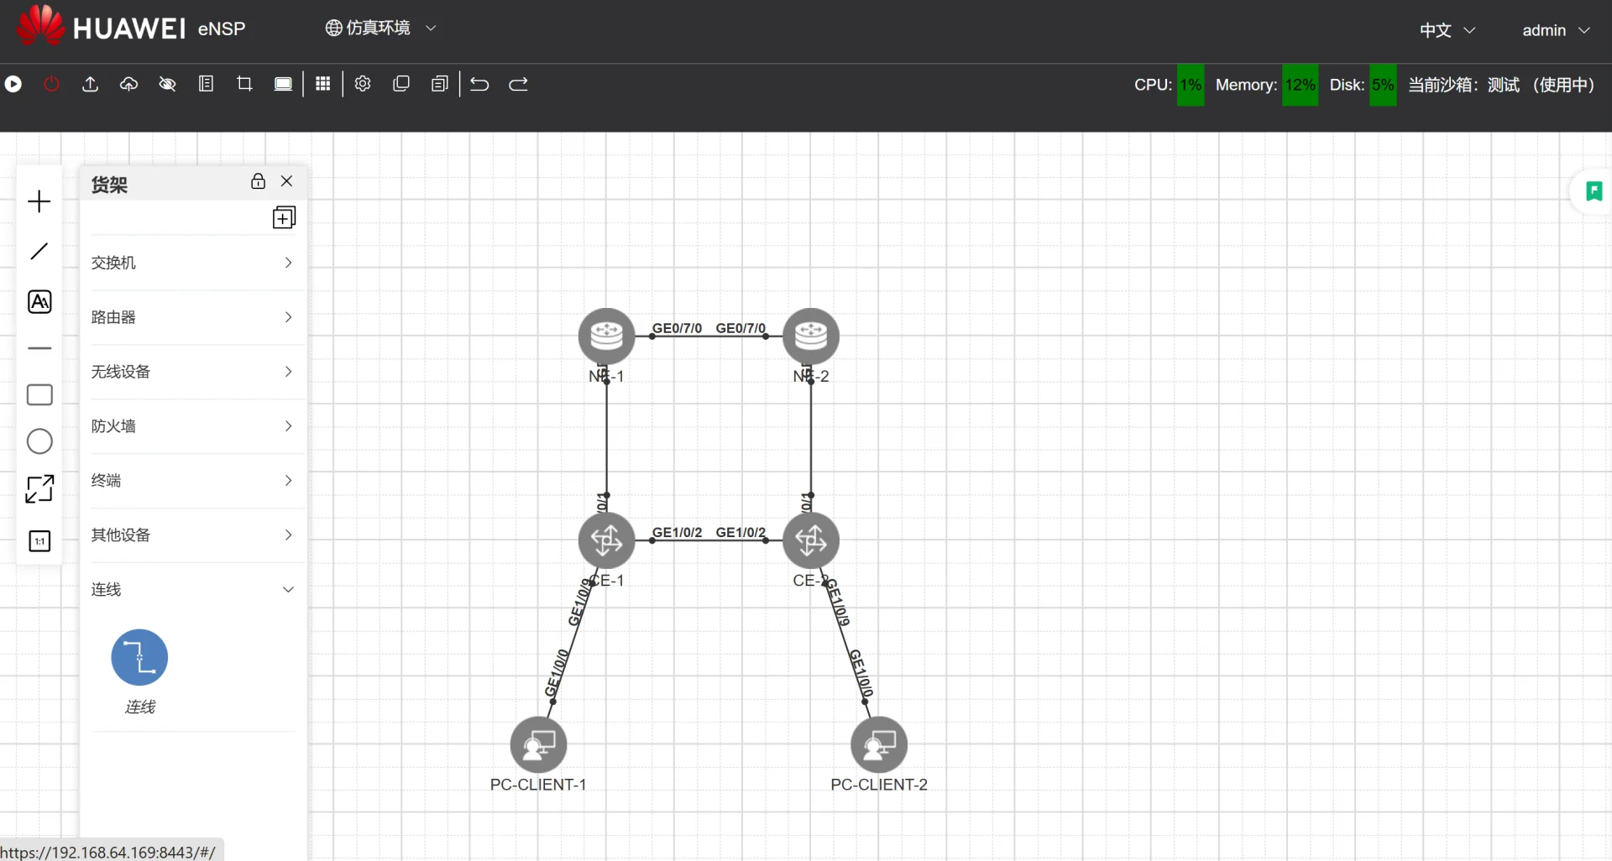The image size is (1612, 861).
Task: Click the HUAWEI eNSP logo
Action: click(132, 26)
